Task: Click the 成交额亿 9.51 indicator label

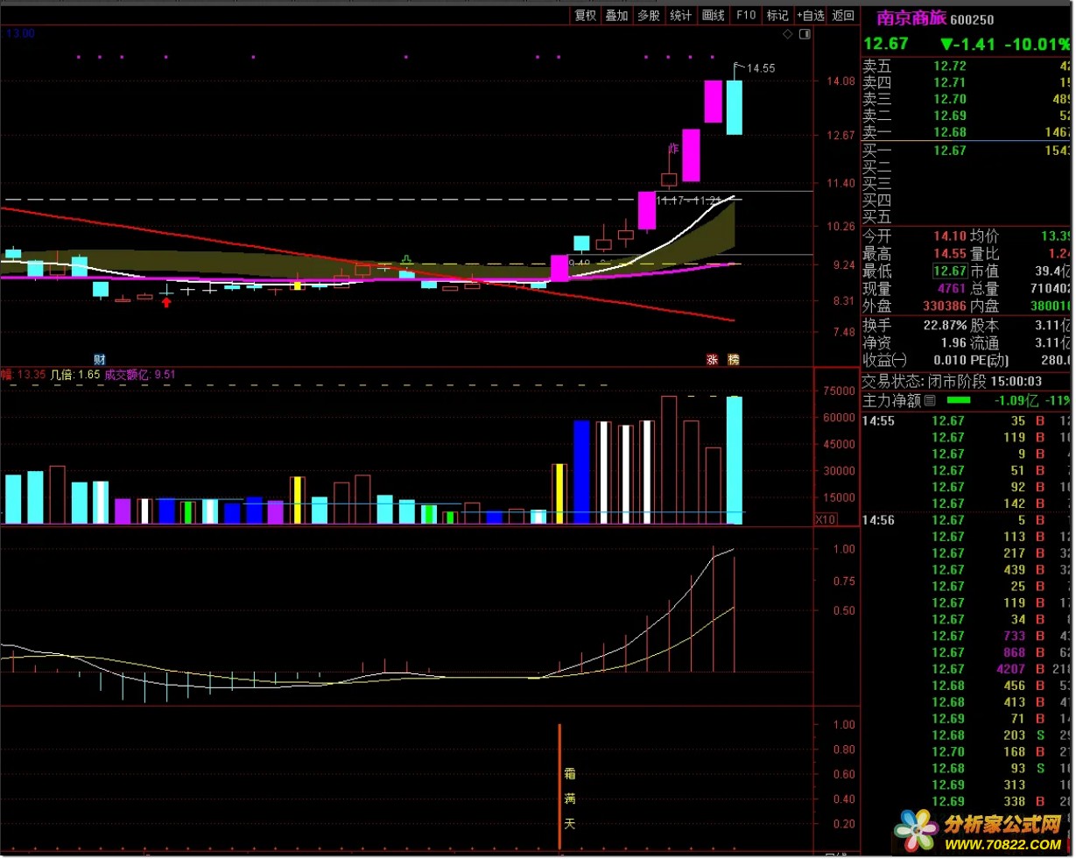Action: [x=140, y=375]
